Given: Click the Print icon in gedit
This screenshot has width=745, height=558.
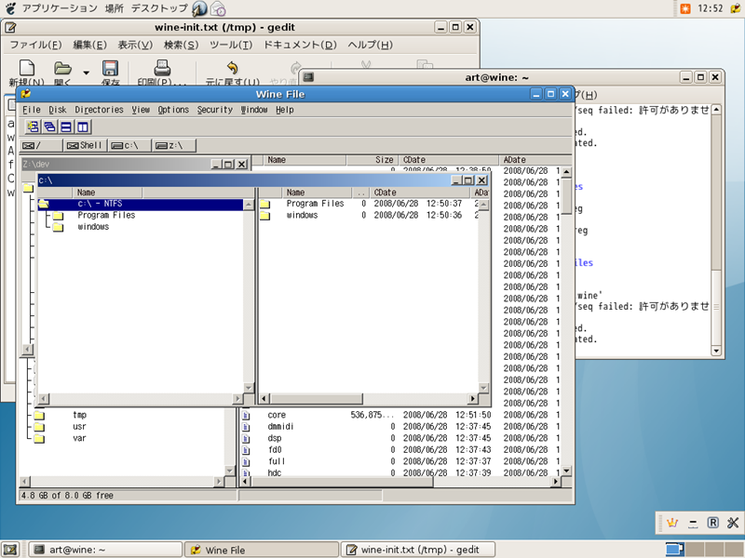Looking at the screenshot, I should coord(162,68).
